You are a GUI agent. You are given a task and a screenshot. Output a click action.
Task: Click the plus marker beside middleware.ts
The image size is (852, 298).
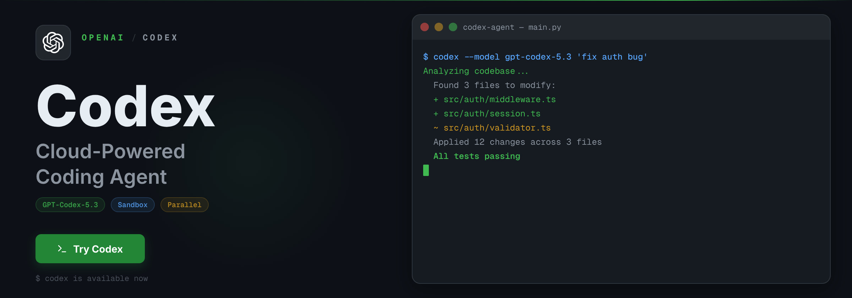click(x=436, y=99)
